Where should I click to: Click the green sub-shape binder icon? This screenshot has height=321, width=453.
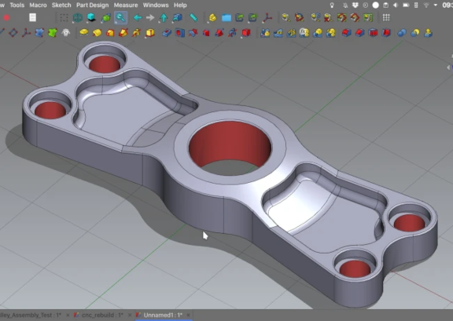pos(53,33)
